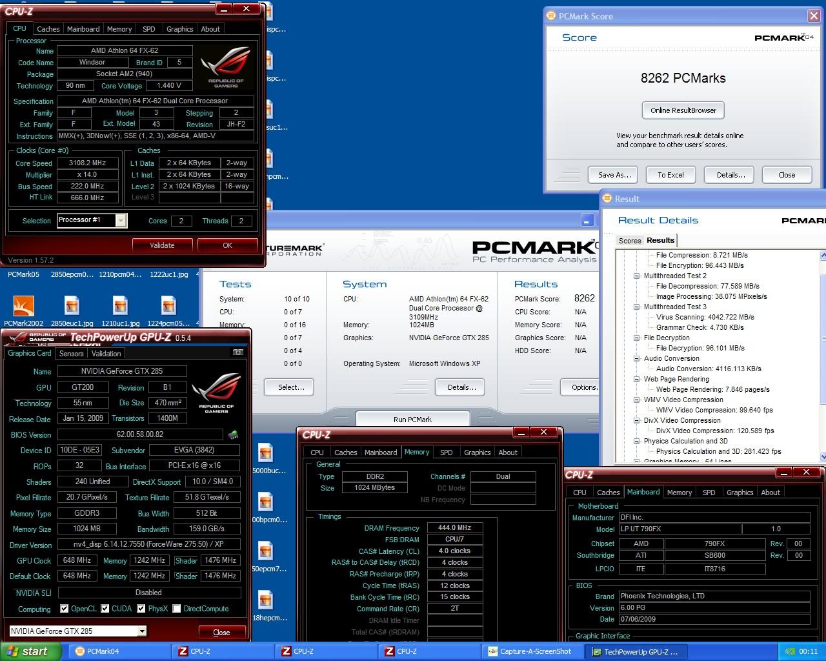The image size is (826, 661).
Task: Click the Online ResultBrowser button
Action: click(x=683, y=110)
